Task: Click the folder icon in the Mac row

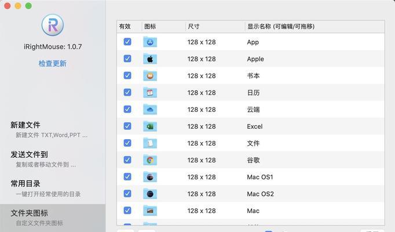Action: [150, 211]
